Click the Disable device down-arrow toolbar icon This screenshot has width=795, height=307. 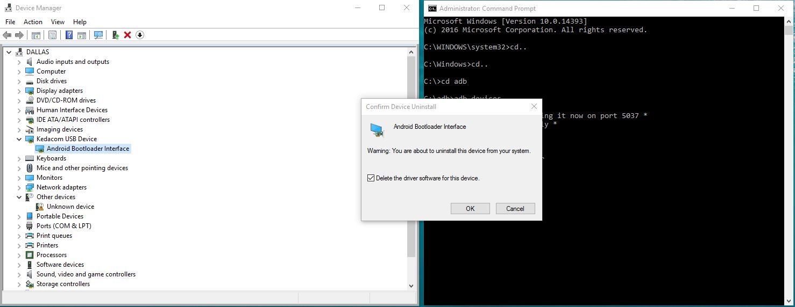click(140, 35)
